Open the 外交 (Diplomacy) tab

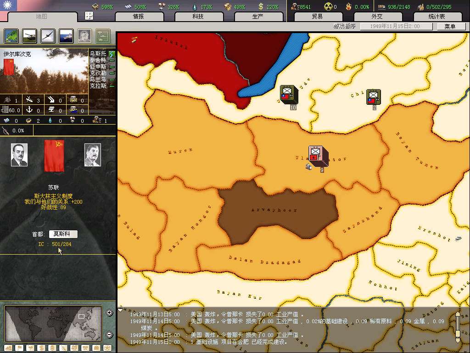coord(377,17)
